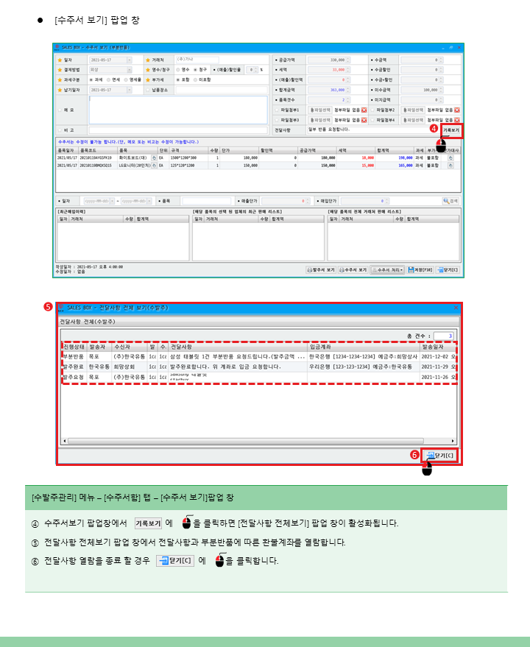Expand 수주서 처리 dropdown button

(387, 270)
